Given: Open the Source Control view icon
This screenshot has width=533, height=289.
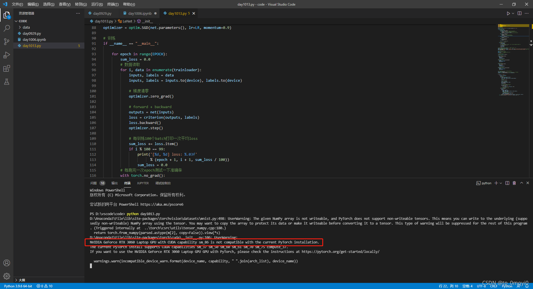Looking at the screenshot, I should point(7,42).
